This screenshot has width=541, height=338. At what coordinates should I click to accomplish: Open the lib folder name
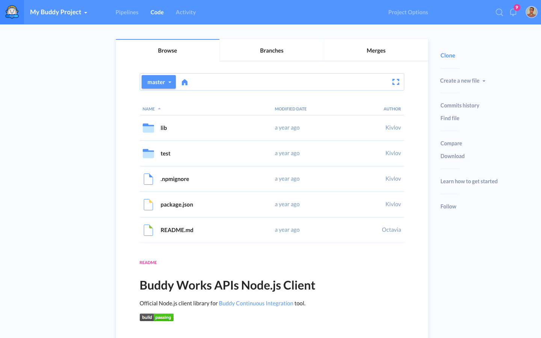click(x=164, y=128)
